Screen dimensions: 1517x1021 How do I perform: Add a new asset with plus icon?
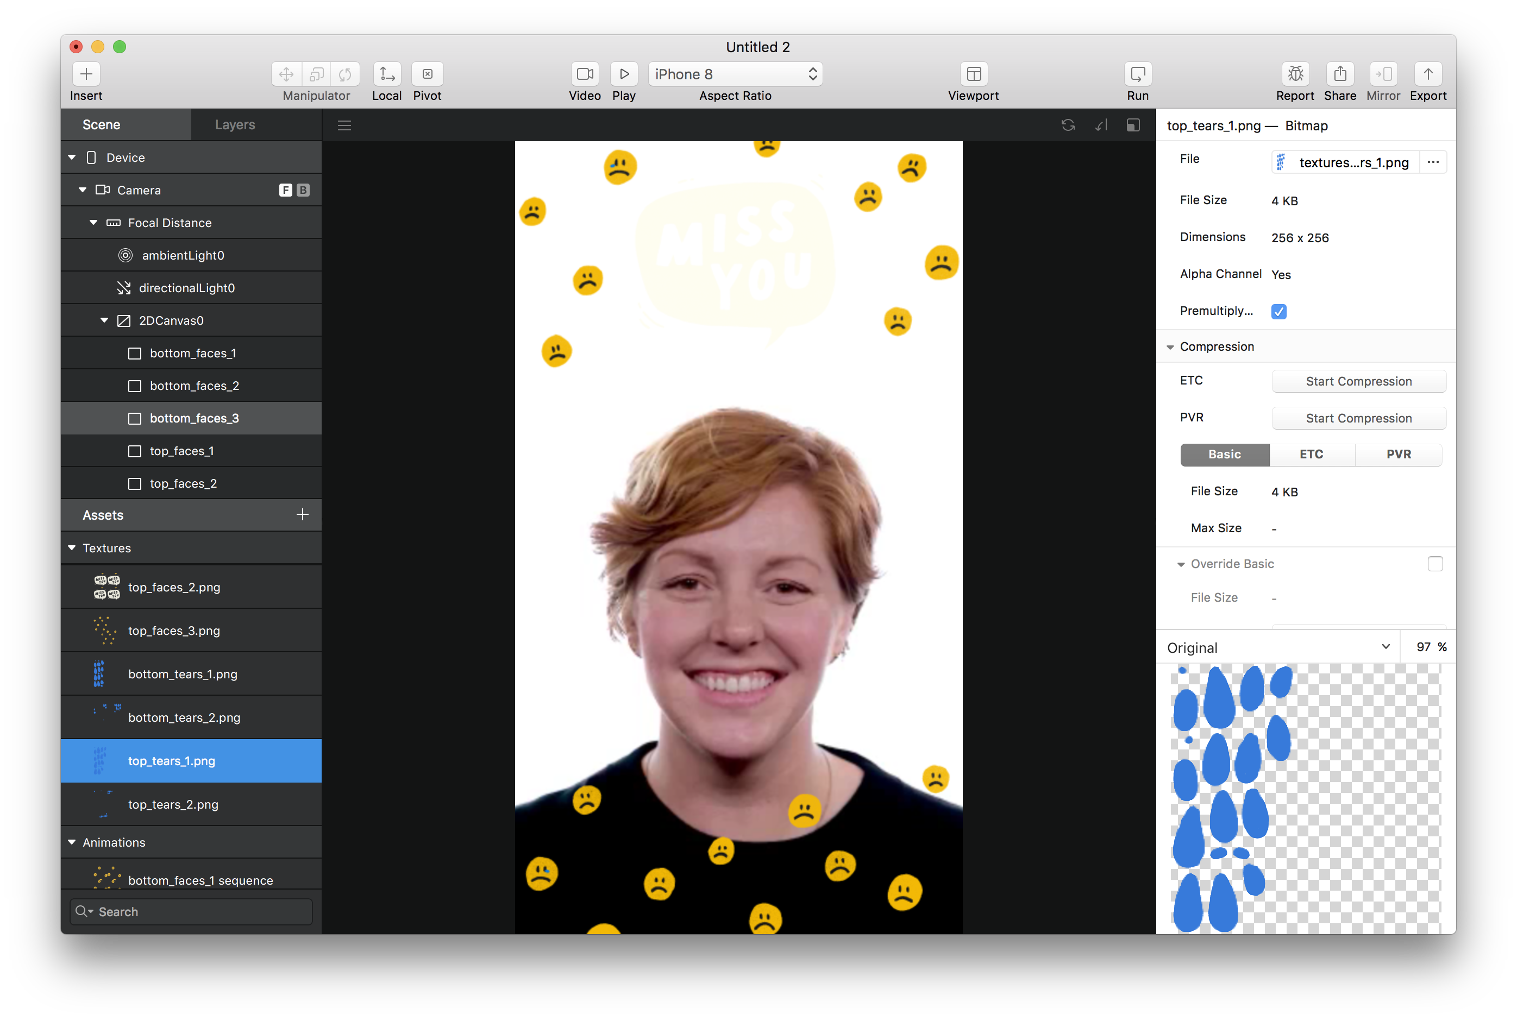[302, 514]
